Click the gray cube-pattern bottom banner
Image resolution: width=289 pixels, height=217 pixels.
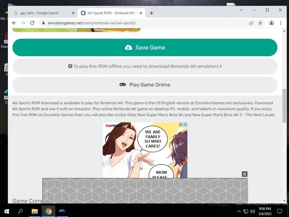click(145, 191)
